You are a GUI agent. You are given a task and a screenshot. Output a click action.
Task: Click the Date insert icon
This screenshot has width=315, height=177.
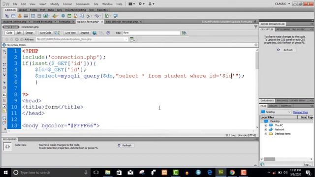click(69, 16)
